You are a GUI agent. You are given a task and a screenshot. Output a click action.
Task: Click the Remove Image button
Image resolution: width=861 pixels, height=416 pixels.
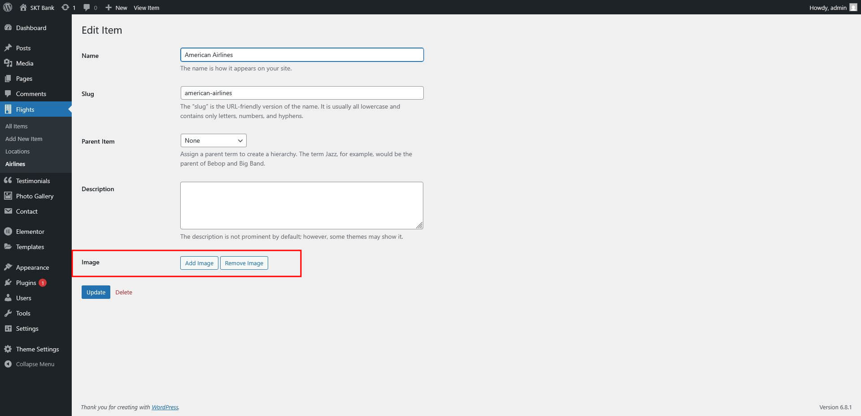244,263
